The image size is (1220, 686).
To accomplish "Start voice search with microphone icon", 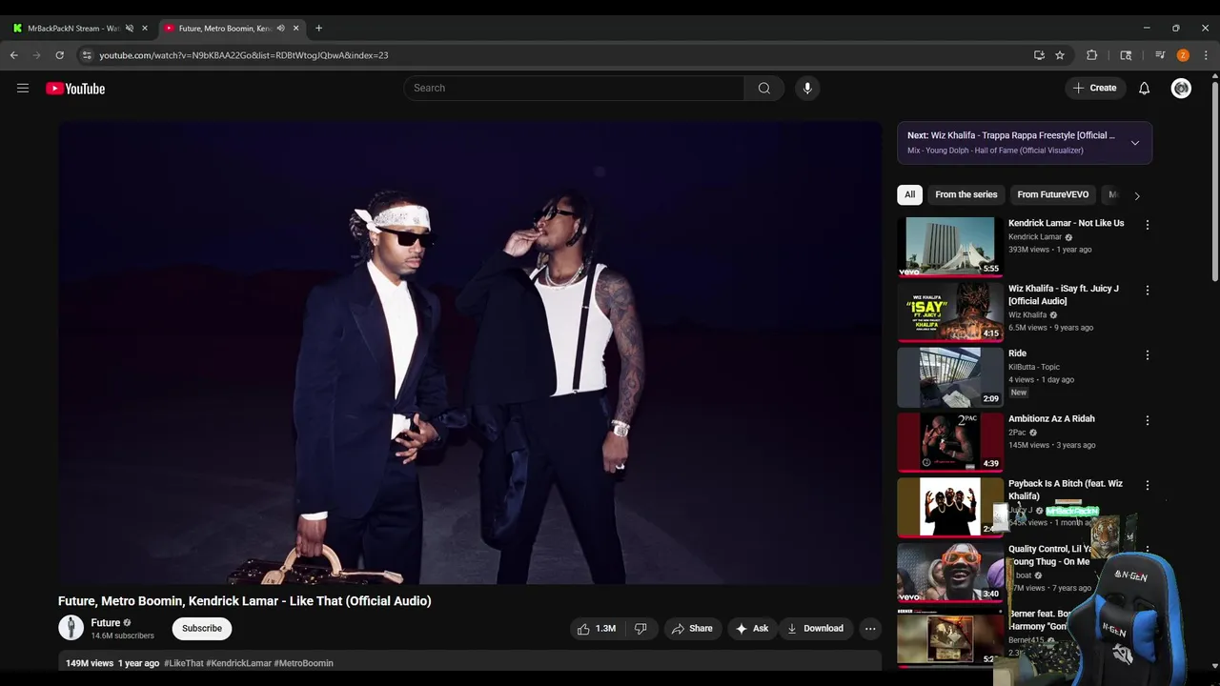I will coord(807,88).
